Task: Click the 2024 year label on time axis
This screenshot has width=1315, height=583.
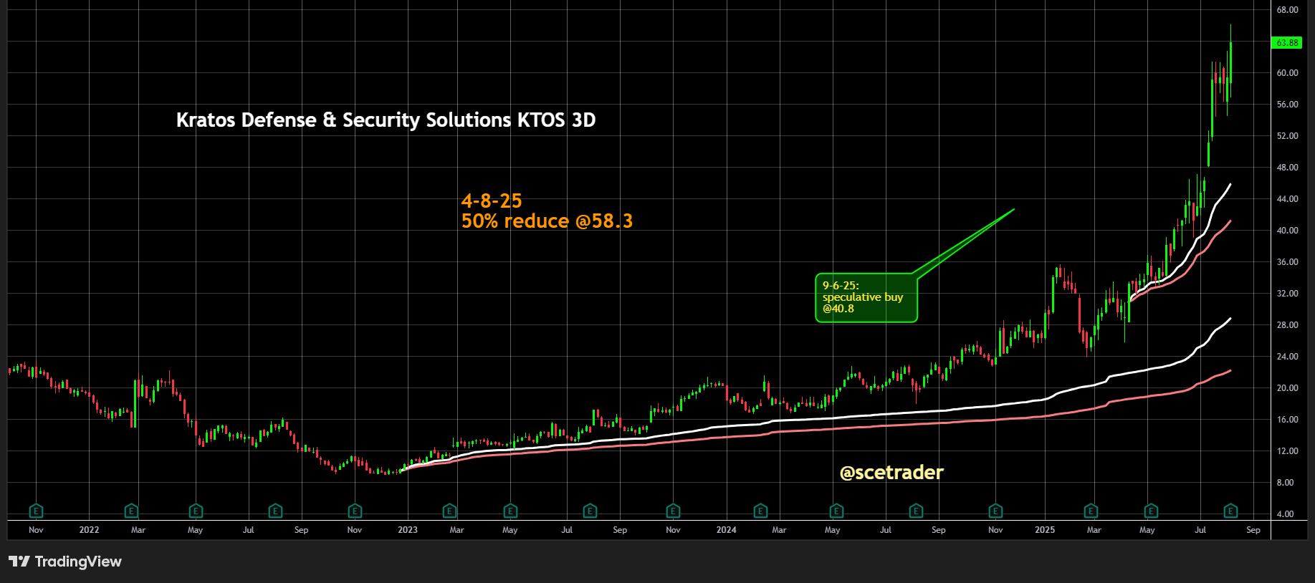Action: pos(726,530)
